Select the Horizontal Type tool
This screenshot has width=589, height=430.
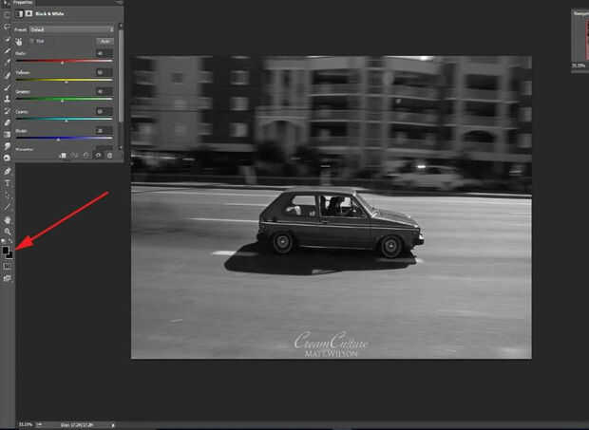click(7, 183)
